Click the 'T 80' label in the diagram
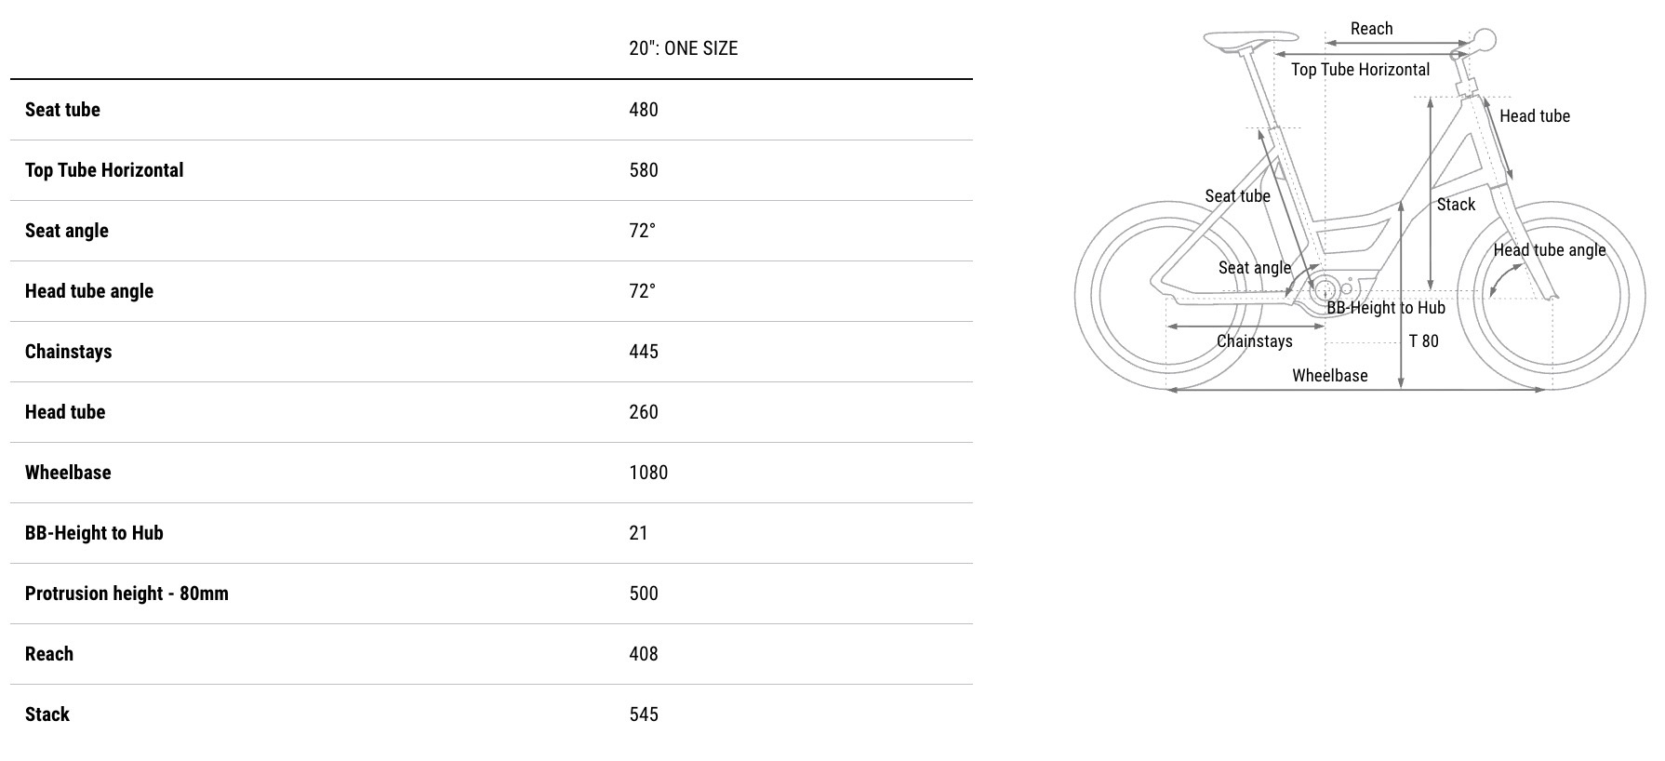This screenshot has width=1665, height=761. [1423, 341]
